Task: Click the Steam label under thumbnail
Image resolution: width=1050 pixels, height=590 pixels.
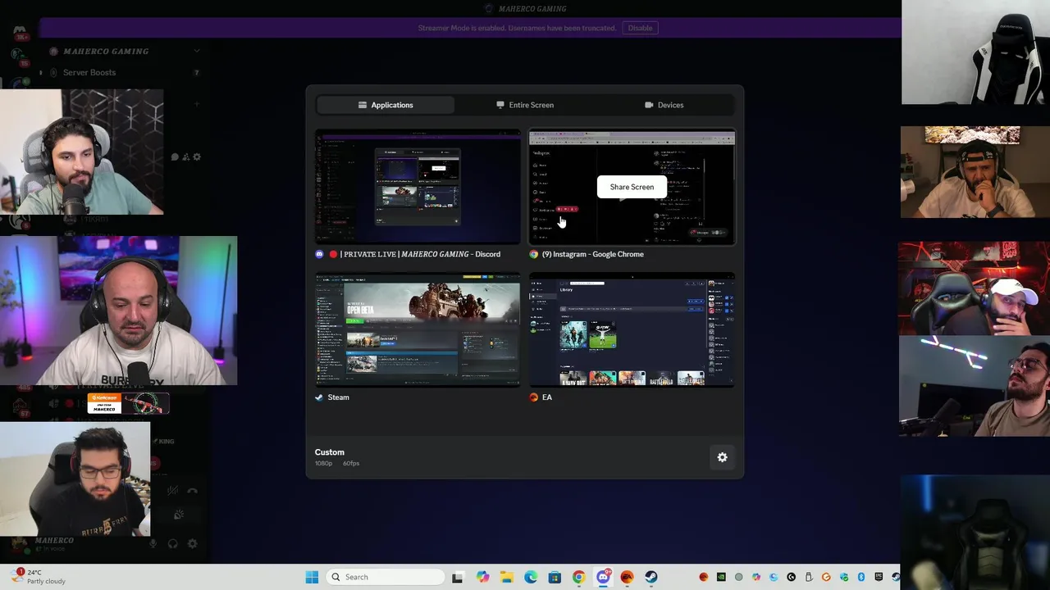Action: coord(338,397)
